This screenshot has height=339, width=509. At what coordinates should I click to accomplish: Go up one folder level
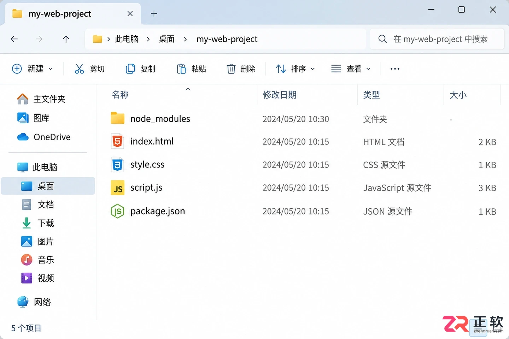click(x=66, y=39)
